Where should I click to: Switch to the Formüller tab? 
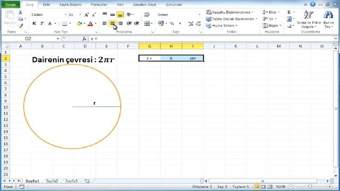tap(99, 5)
